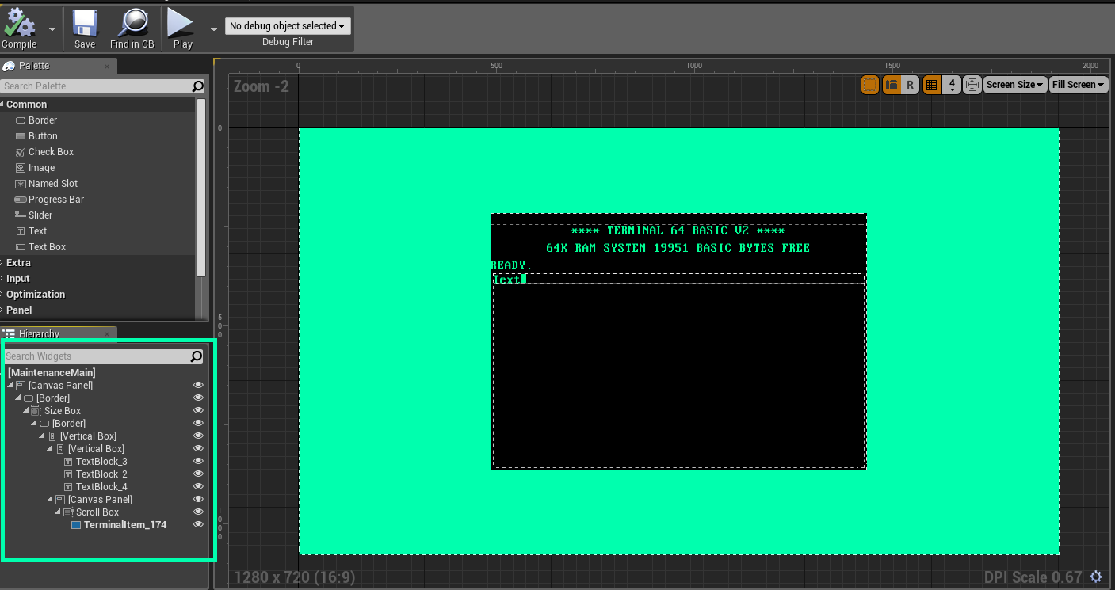Start preview with the Play icon
The width and height of the screenshot is (1115, 590).
tap(181, 24)
